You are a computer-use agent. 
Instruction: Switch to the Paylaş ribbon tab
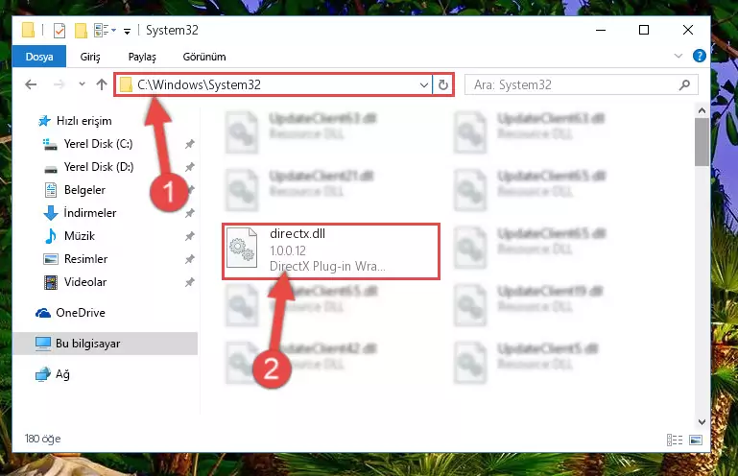click(x=142, y=57)
